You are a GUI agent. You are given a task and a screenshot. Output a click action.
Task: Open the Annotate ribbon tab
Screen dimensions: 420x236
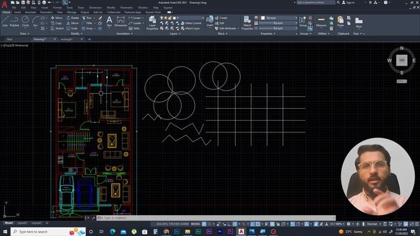coord(30,12)
